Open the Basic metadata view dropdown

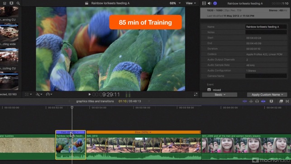point(219,95)
